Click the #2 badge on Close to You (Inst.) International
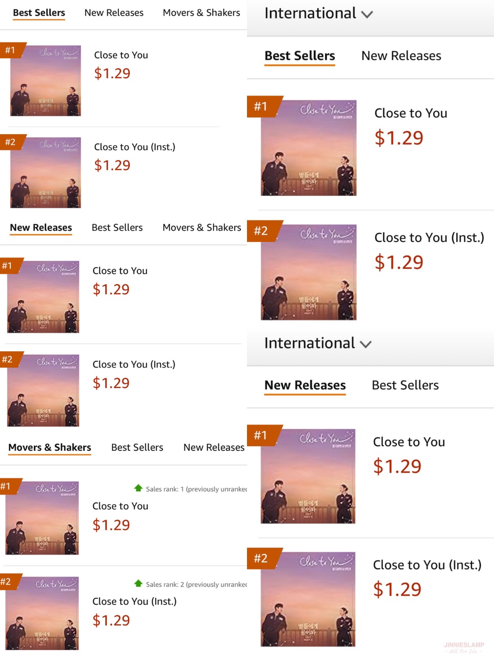494x659 pixels. (x=262, y=232)
